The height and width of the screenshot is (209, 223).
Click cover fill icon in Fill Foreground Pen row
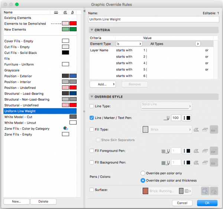click(x=204, y=151)
